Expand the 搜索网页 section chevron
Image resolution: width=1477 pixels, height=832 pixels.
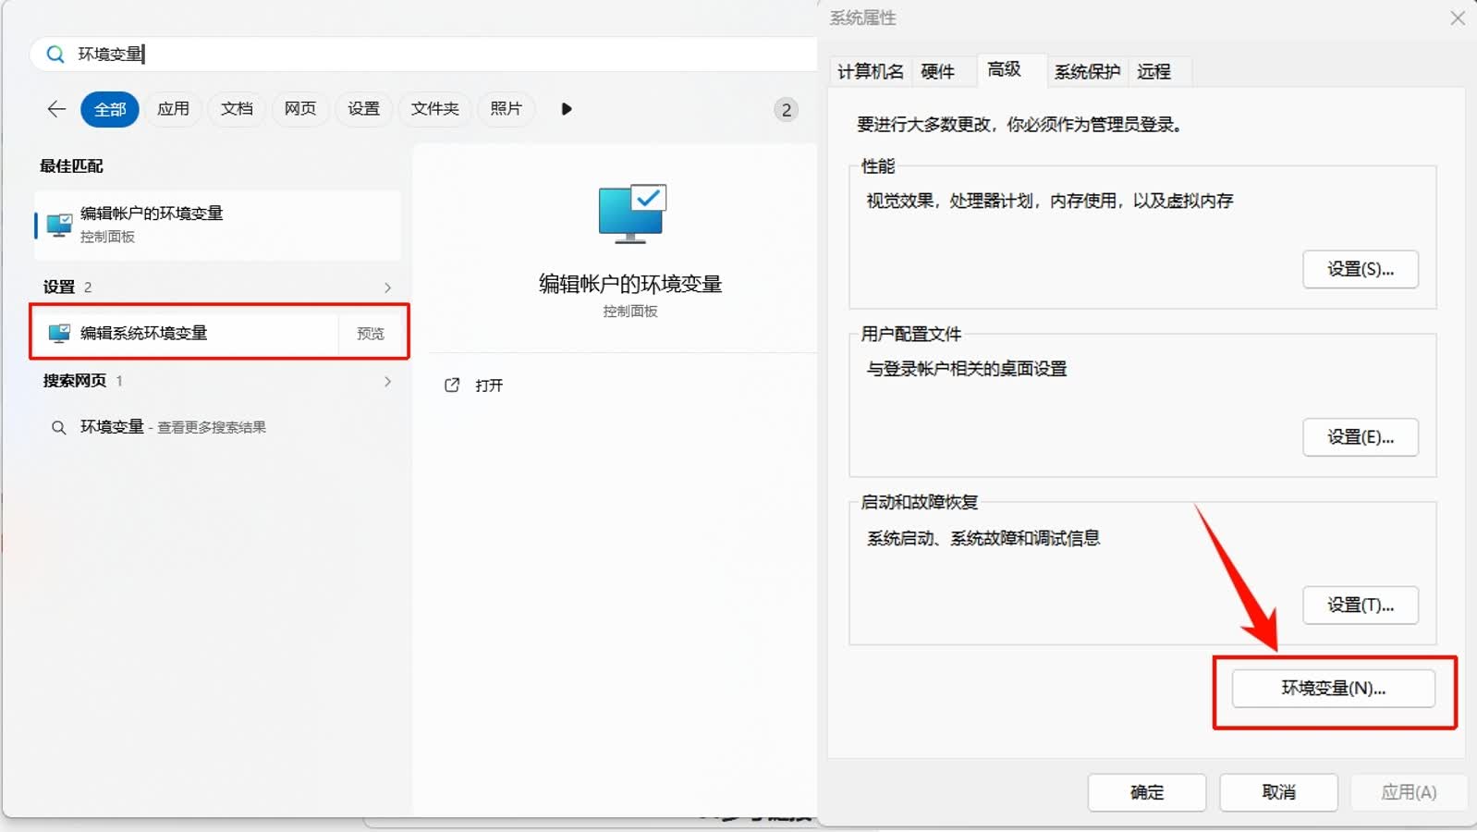(387, 382)
